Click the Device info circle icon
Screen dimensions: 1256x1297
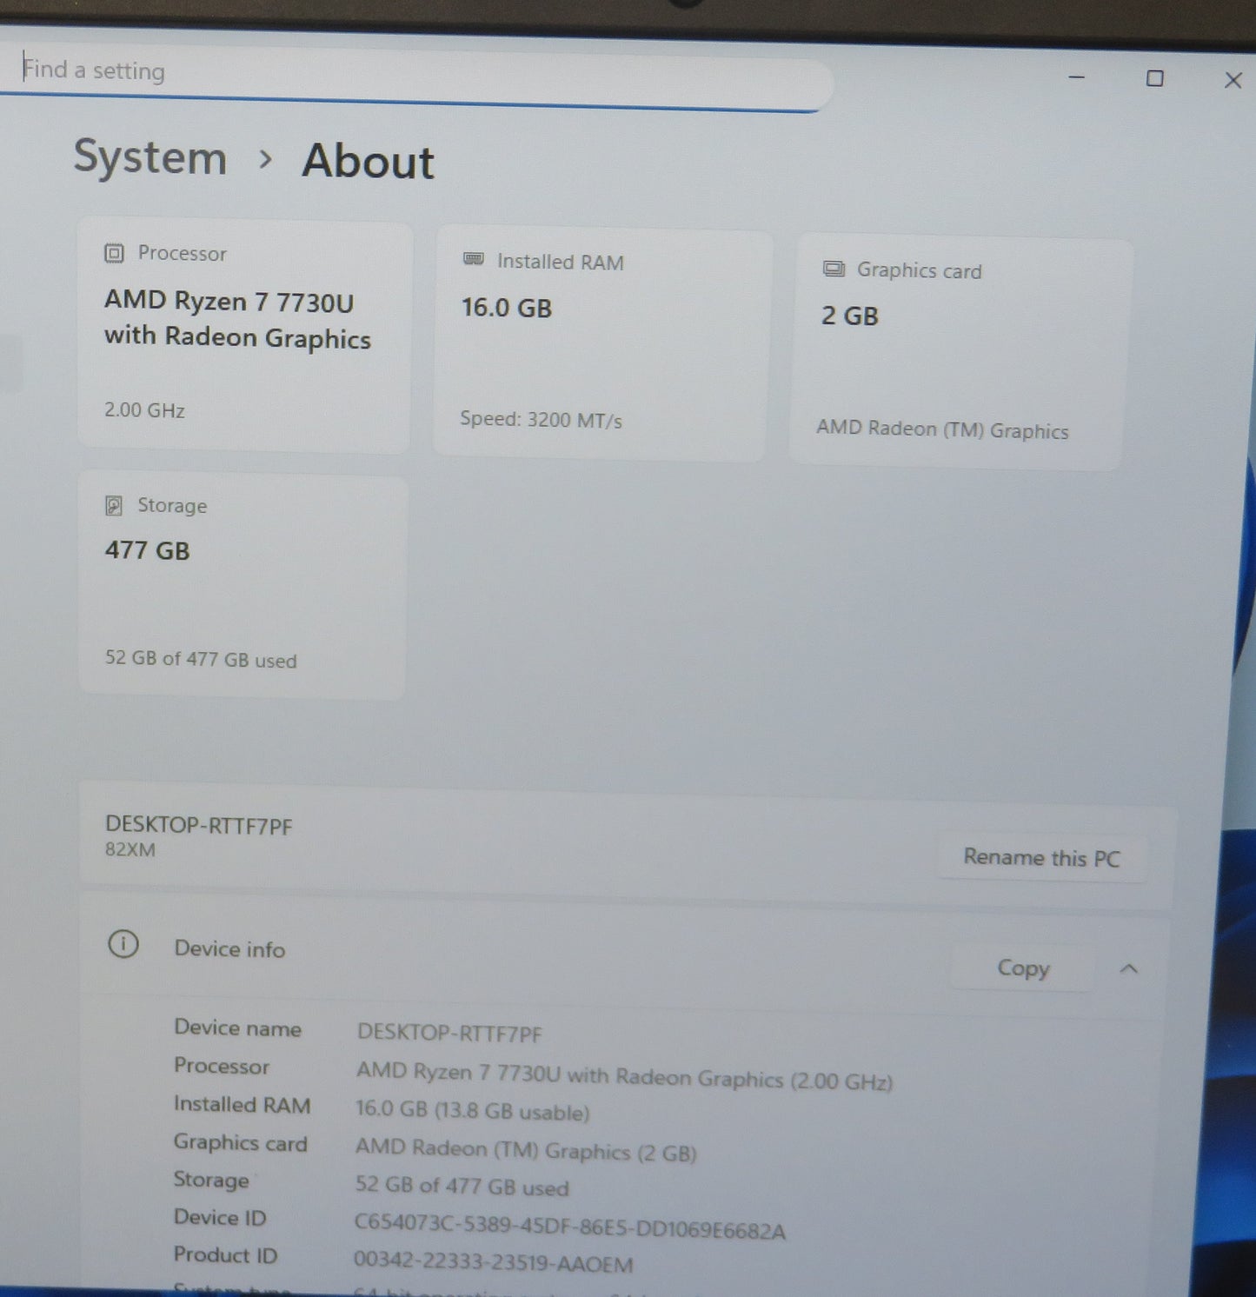point(123,943)
